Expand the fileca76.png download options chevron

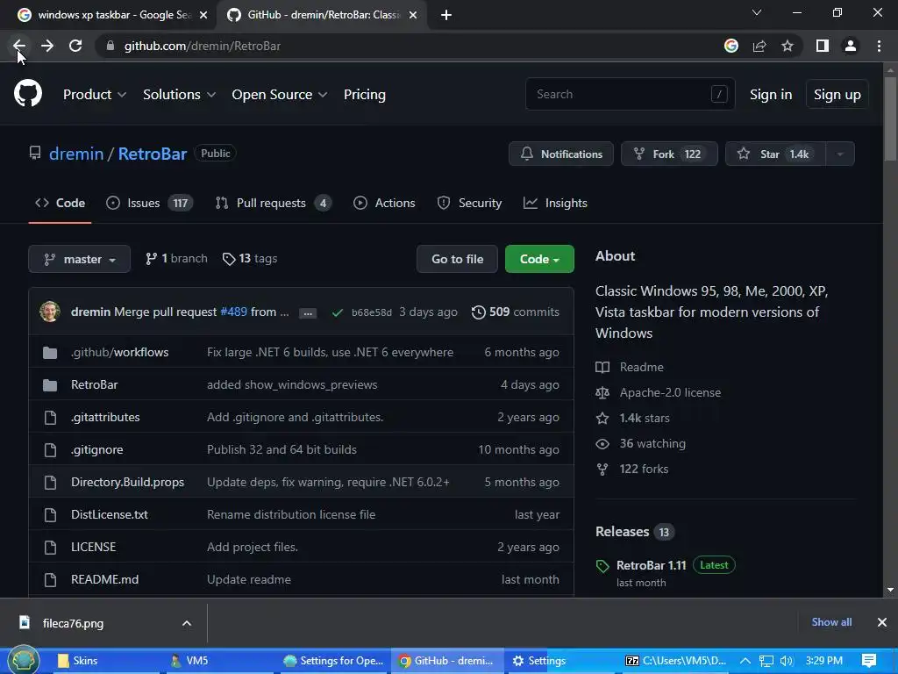pos(187,623)
